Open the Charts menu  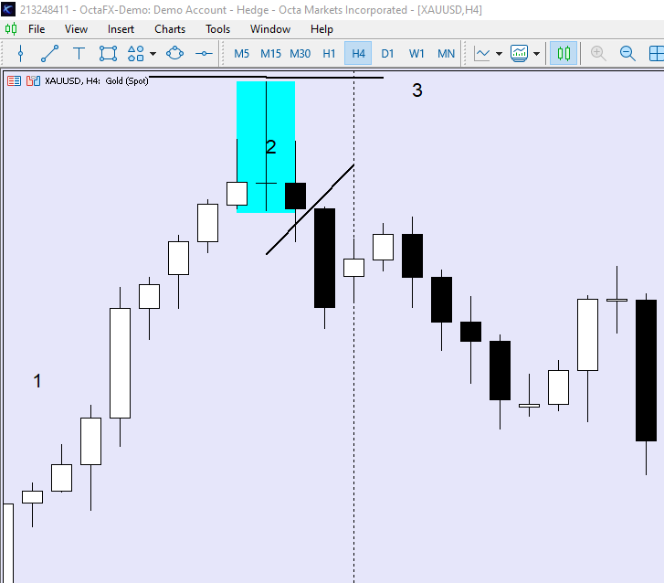tap(170, 29)
